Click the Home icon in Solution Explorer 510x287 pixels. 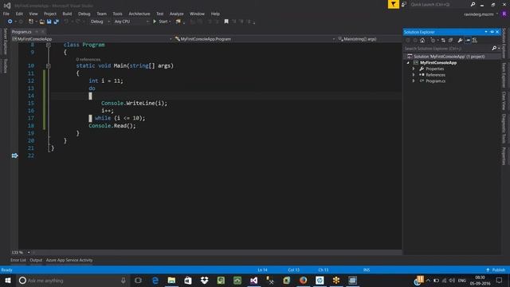(x=422, y=41)
